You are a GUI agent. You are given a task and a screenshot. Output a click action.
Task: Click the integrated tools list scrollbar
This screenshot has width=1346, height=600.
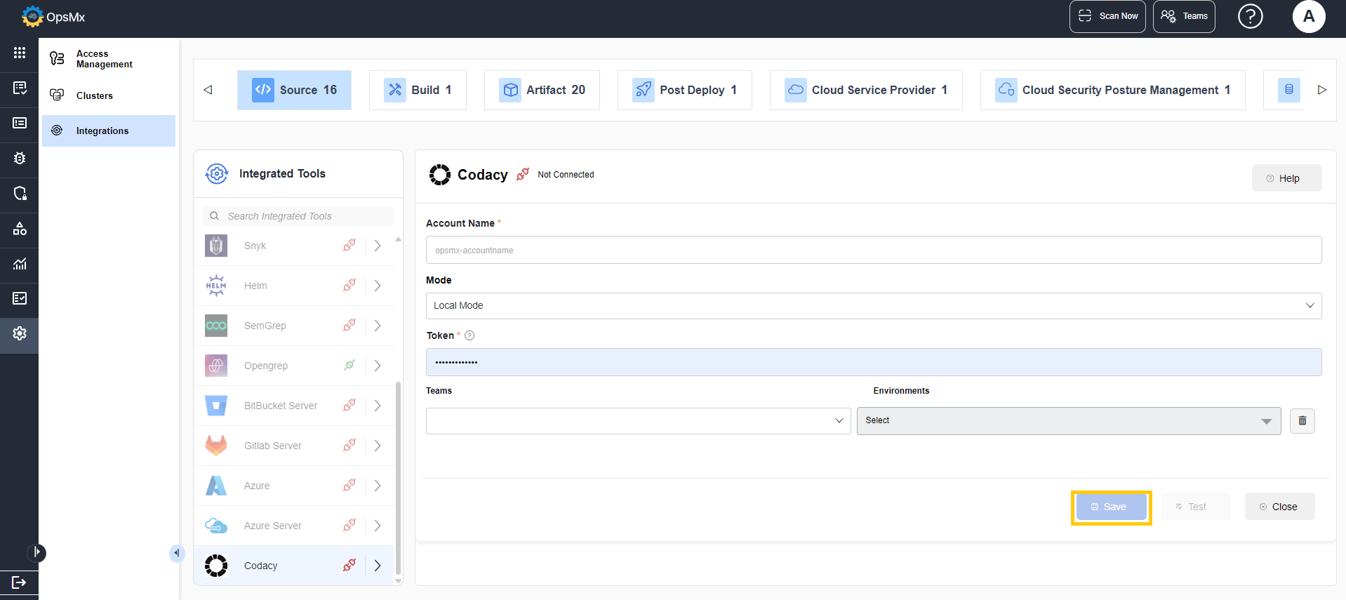click(398, 477)
